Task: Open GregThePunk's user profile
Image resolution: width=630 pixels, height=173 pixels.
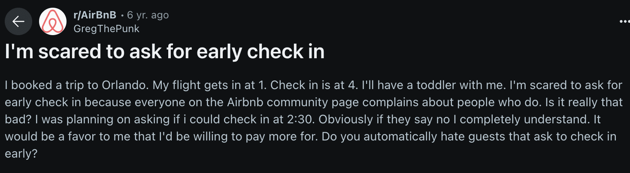Action: pyautogui.click(x=106, y=29)
